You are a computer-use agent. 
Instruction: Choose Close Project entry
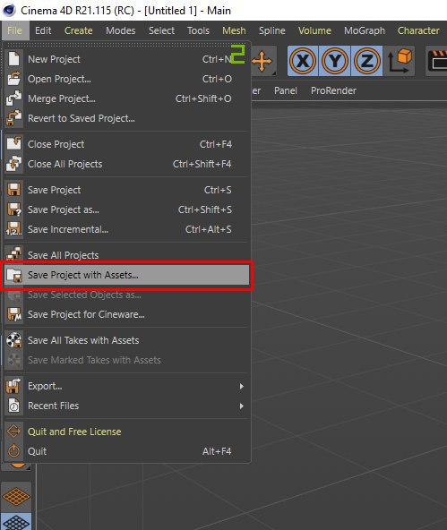click(127, 144)
